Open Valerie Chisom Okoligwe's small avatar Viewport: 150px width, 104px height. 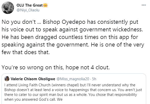[x=7, y=79]
